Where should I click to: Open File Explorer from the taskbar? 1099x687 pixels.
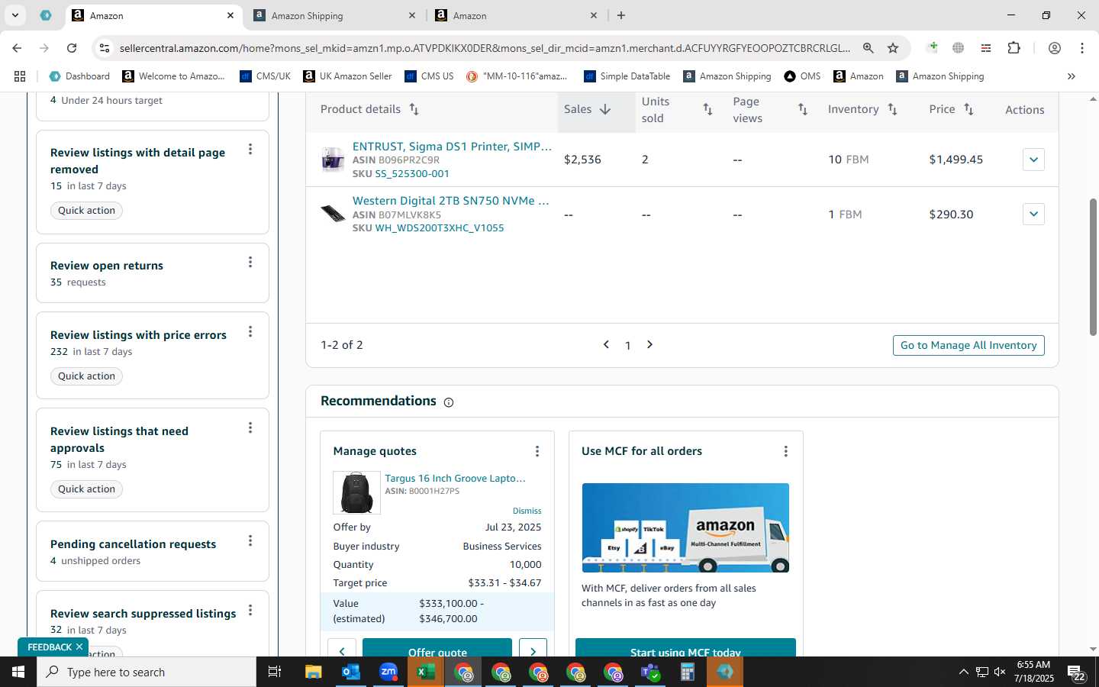click(x=314, y=672)
